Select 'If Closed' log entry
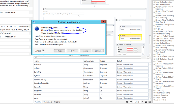174x104 pixels. tap(159, 61)
